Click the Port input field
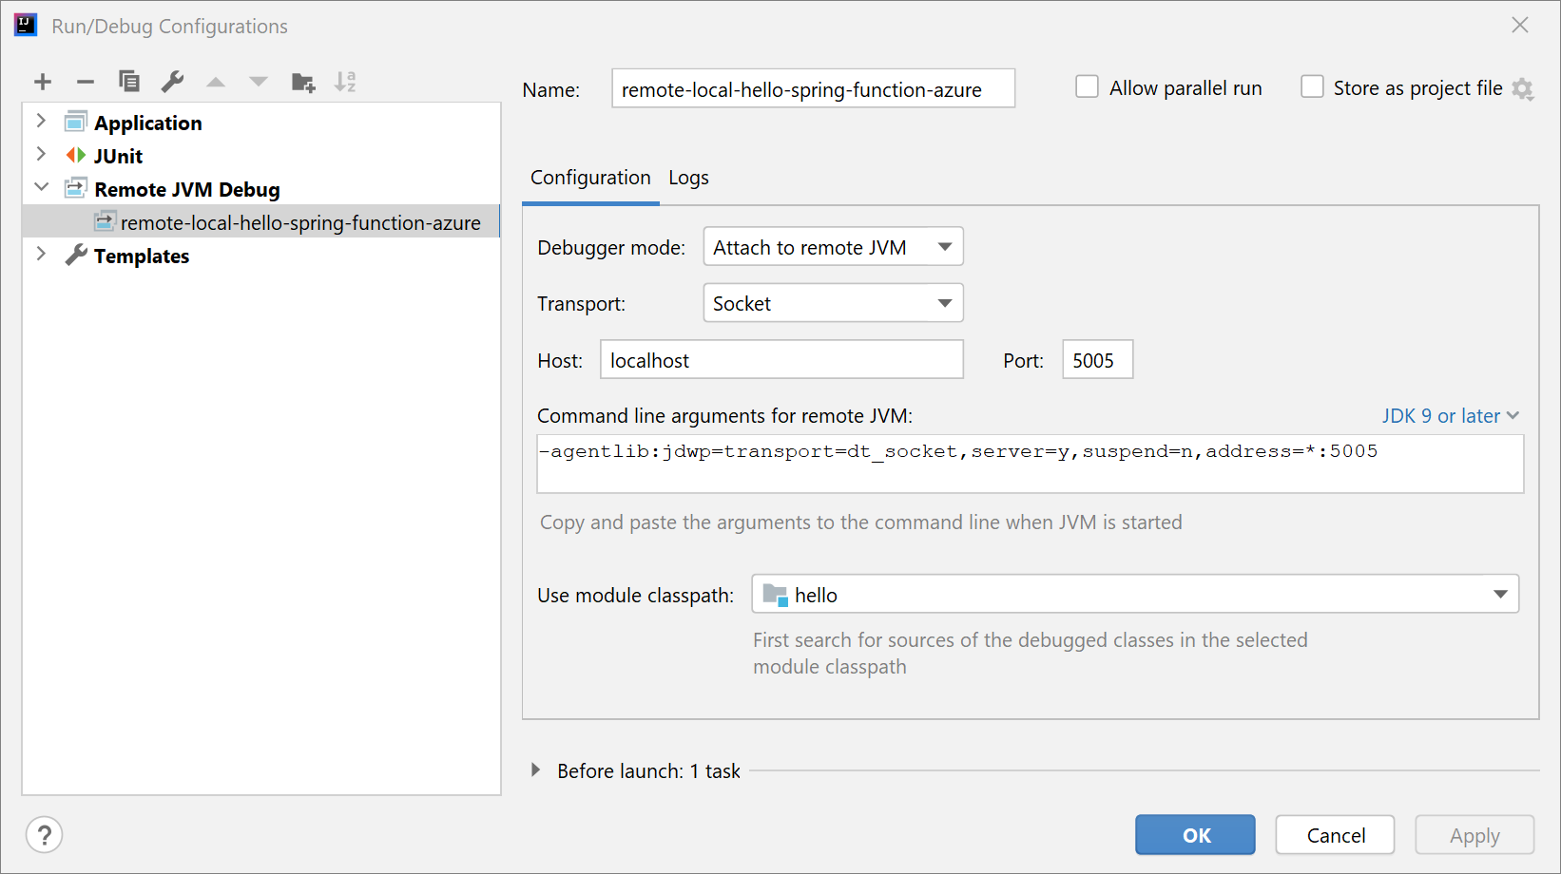 click(1096, 359)
